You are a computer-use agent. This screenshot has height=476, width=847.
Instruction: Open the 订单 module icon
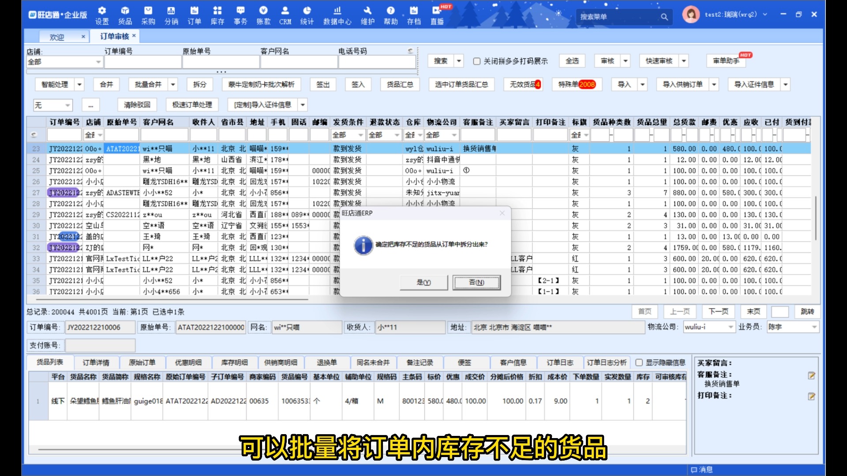[x=195, y=15]
